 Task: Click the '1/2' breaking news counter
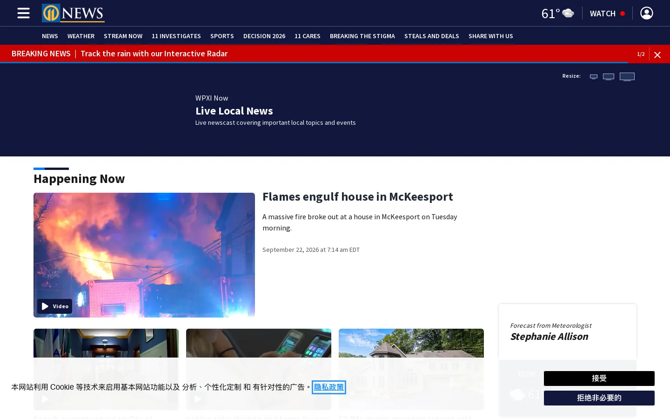pos(641,54)
